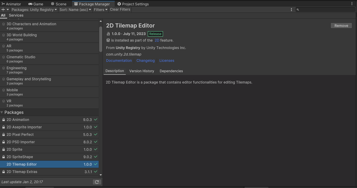Switch to Description tab

(x=115, y=71)
